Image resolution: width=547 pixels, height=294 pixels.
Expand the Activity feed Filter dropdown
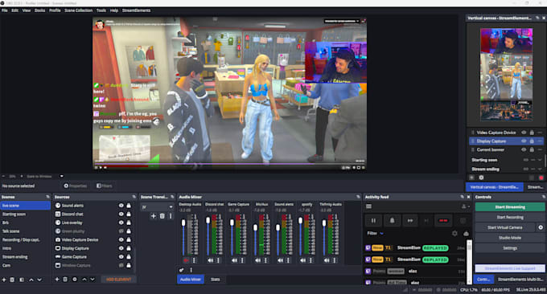376,234
